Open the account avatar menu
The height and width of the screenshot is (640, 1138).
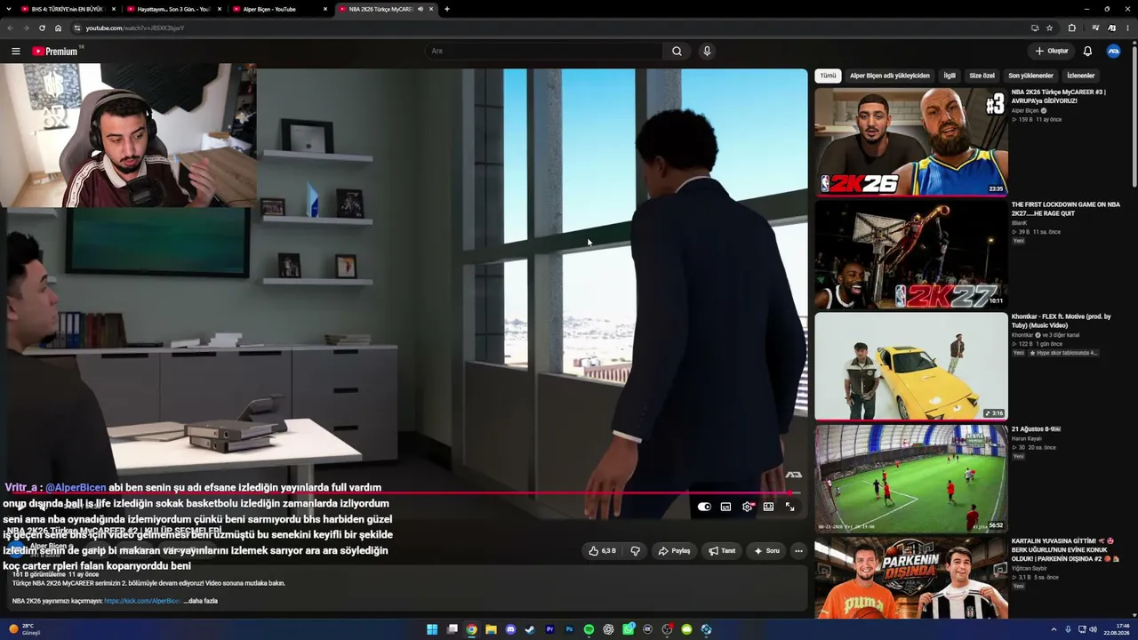(x=1113, y=51)
